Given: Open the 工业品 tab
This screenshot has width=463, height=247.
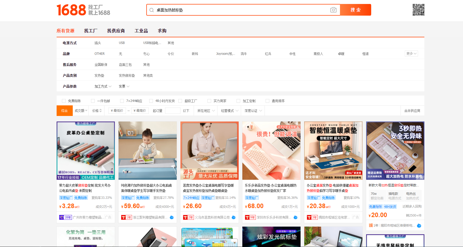Looking at the screenshot, I should (141, 31).
